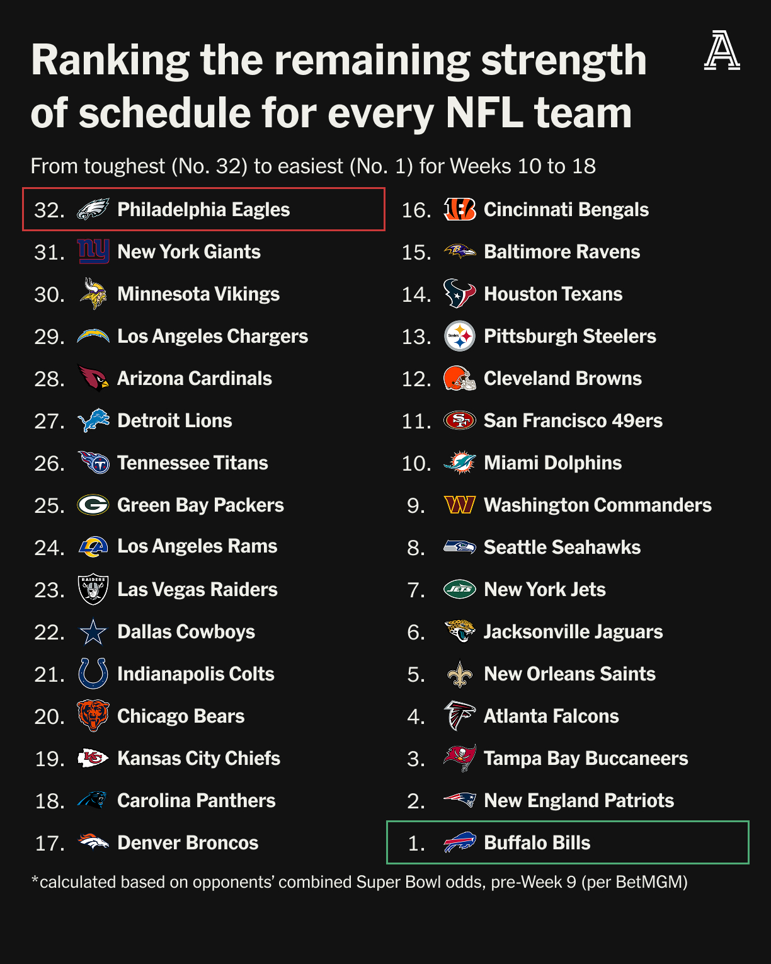Screen dimensions: 771x964
Task: Click The Athletic logo in the corner
Action: (x=722, y=51)
